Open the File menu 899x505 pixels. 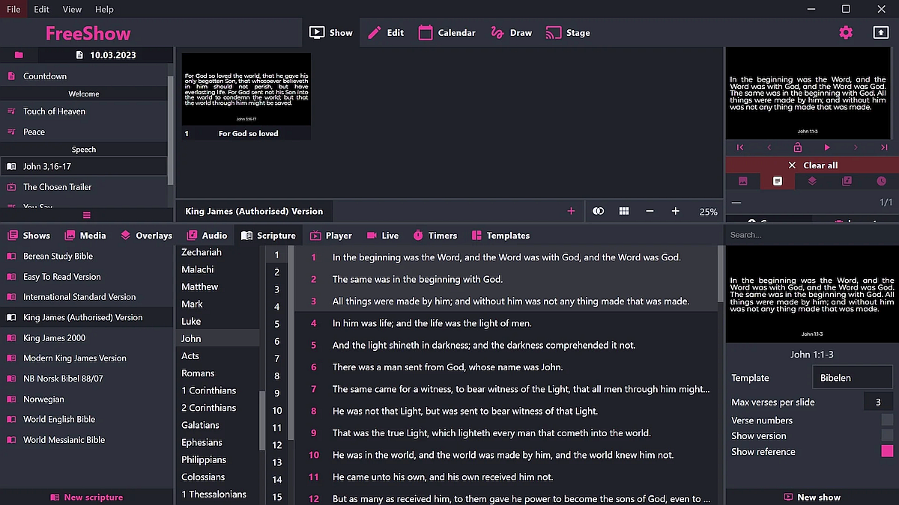(13, 9)
